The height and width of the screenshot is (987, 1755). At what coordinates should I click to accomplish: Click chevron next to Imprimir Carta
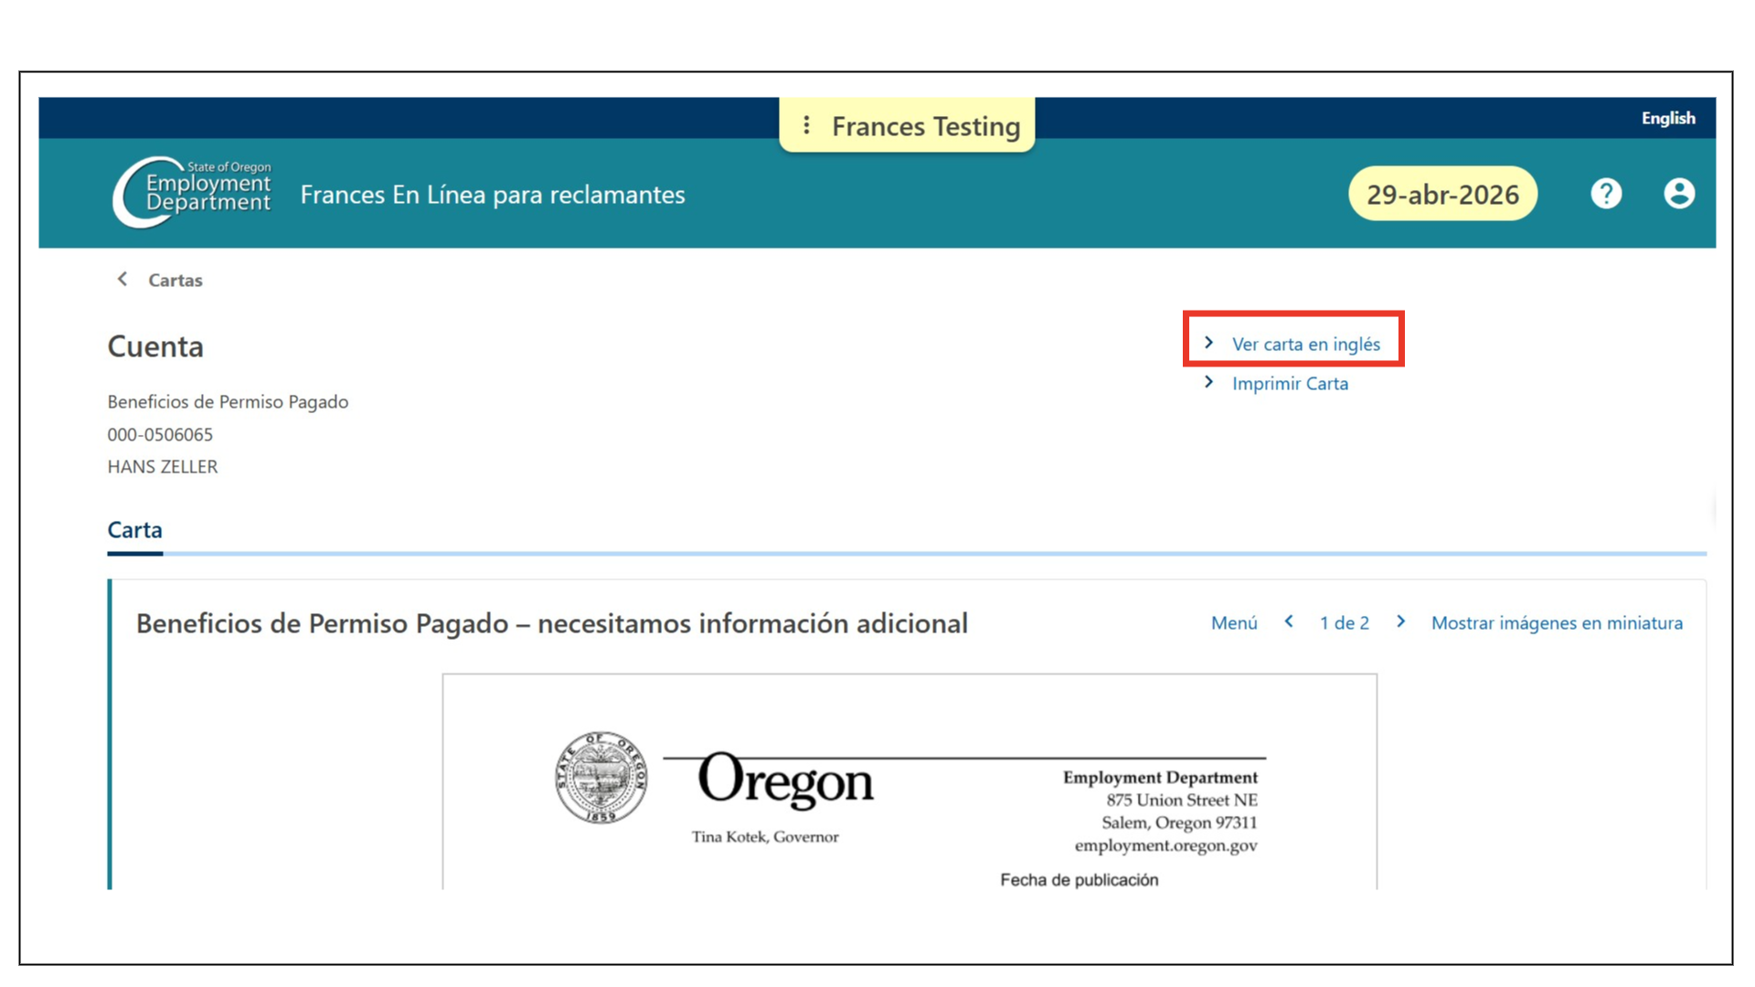(x=1209, y=382)
